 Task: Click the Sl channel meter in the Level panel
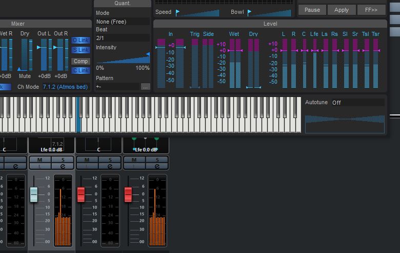pos(346,63)
